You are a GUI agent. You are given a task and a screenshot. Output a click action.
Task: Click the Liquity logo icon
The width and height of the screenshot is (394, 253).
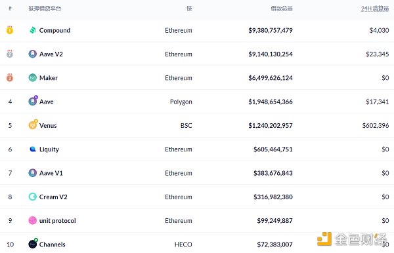point(33,149)
